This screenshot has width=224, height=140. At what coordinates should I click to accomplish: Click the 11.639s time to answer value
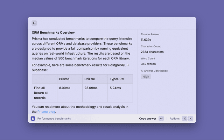147,40
